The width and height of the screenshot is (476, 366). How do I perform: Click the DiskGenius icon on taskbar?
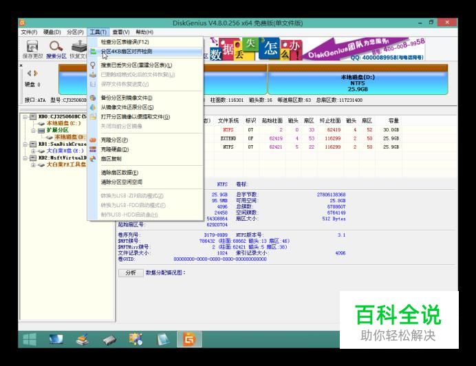click(x=189, y=339)
